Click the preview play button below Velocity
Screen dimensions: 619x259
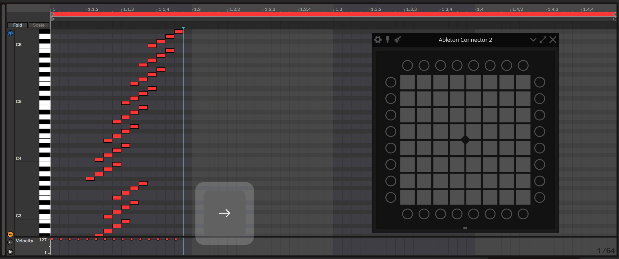pyautogui.click(x=10, y=252)
